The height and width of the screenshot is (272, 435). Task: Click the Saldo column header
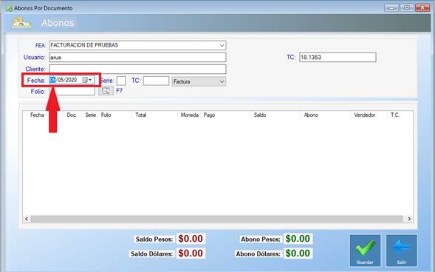[x=260, y=115]
